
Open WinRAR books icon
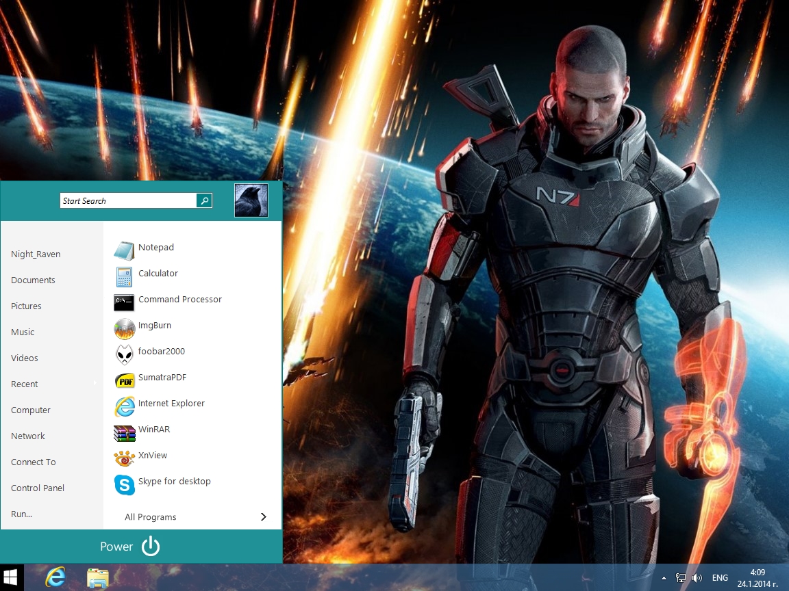[124, 433]
